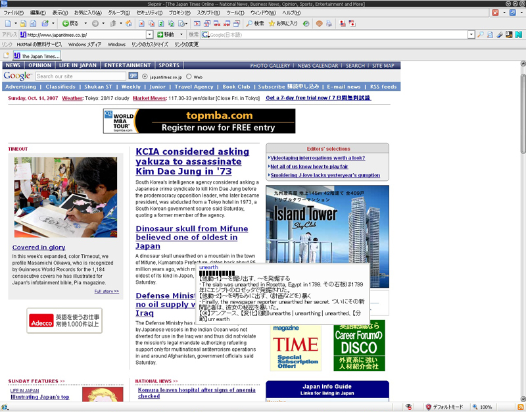This screenshot has width=526, height=412.
Task: Click the page search icon beside magnifier
Action: 490,35
